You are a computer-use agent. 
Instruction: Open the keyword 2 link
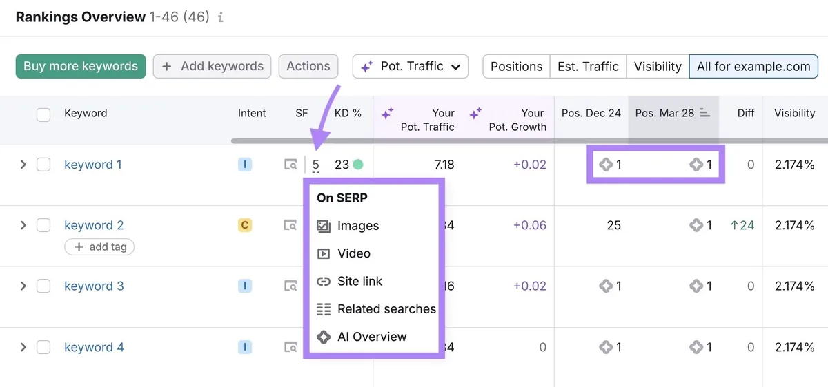[x=94, y=225]
